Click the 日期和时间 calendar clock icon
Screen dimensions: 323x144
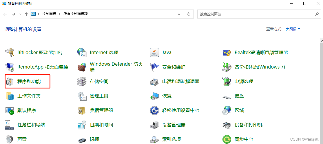pos(82,125)
